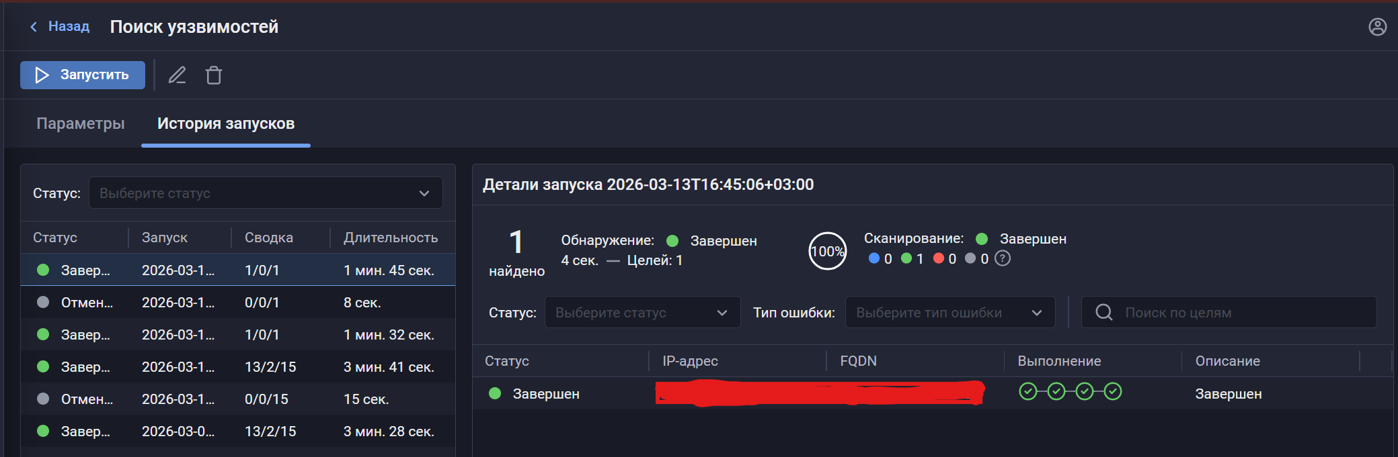Open the user profile icon
This screenshot has height=457, width=1398.
(x=1377, y=27)
